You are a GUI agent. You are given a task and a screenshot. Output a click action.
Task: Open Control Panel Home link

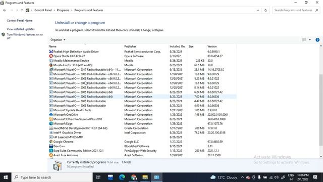[x=20, y=21]
